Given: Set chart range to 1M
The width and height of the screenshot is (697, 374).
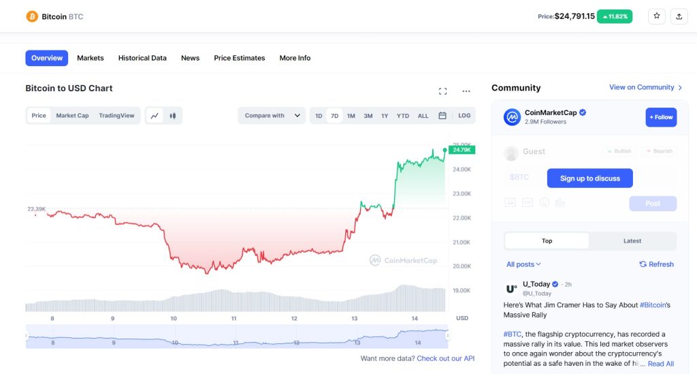Looking at the screenshot, I should tap(351, 116).
